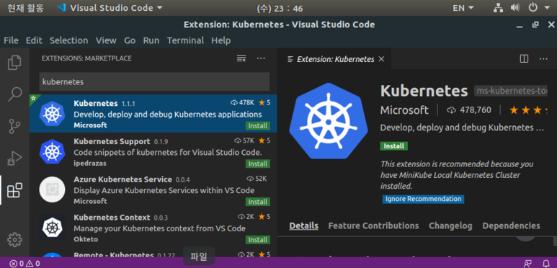Open the system network status icon
The height and width of the screenshot is (268, 557).
coord(499,8)
